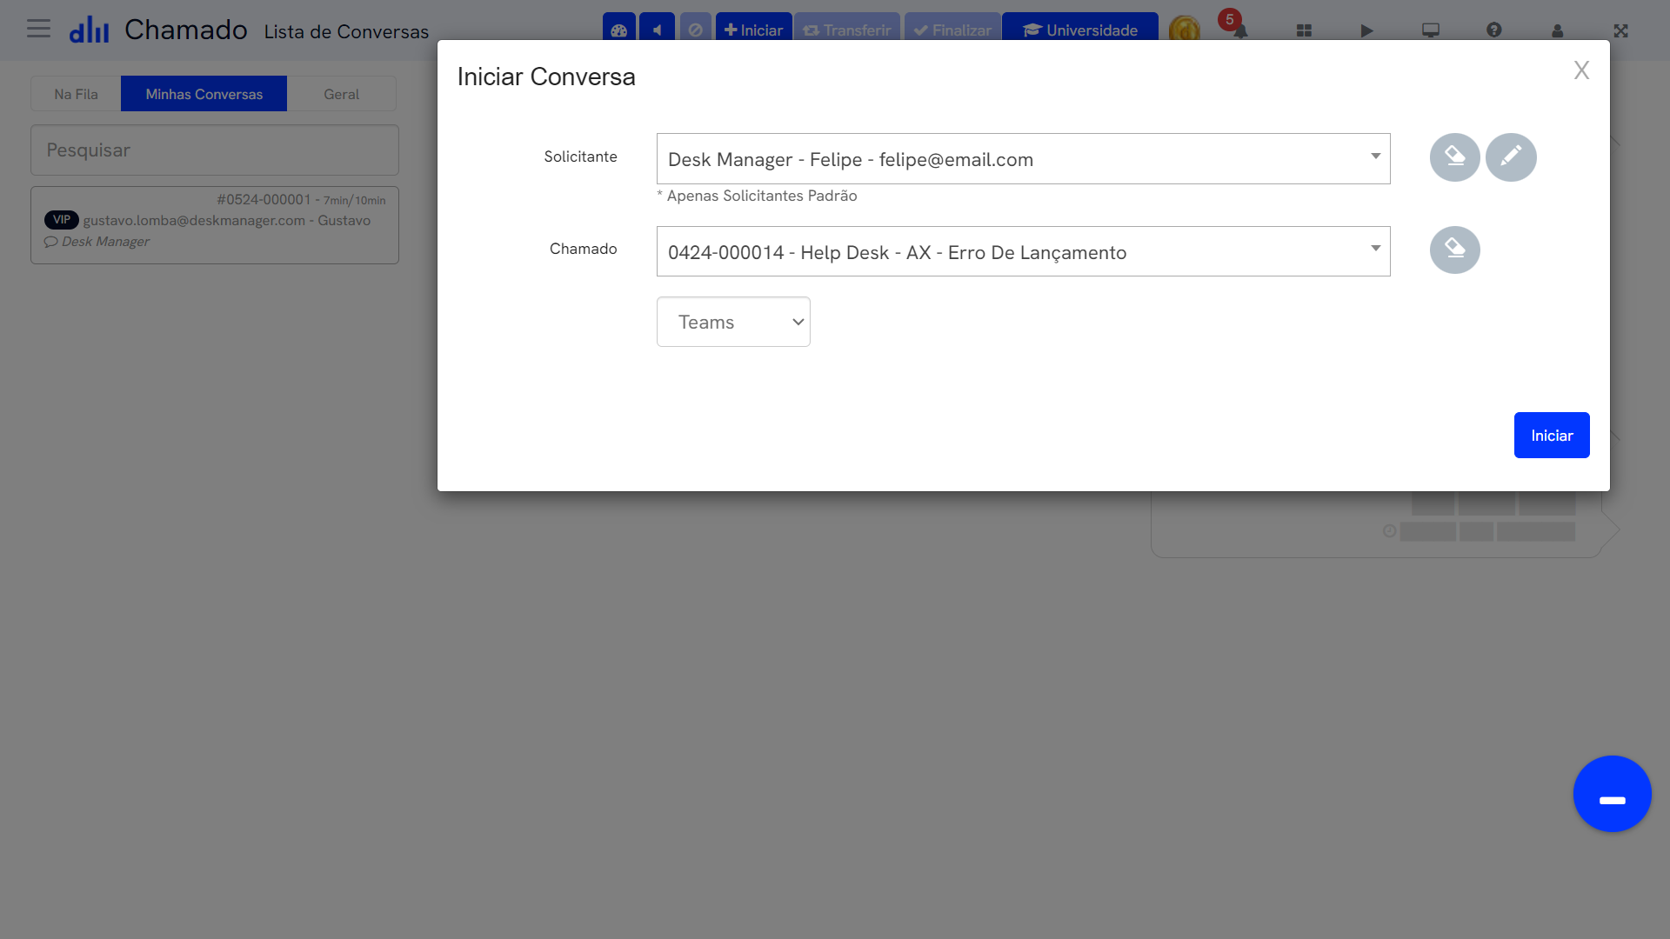Click the Iniciar confirmation button
The image size is (1670, 939).
[1552, 436]
